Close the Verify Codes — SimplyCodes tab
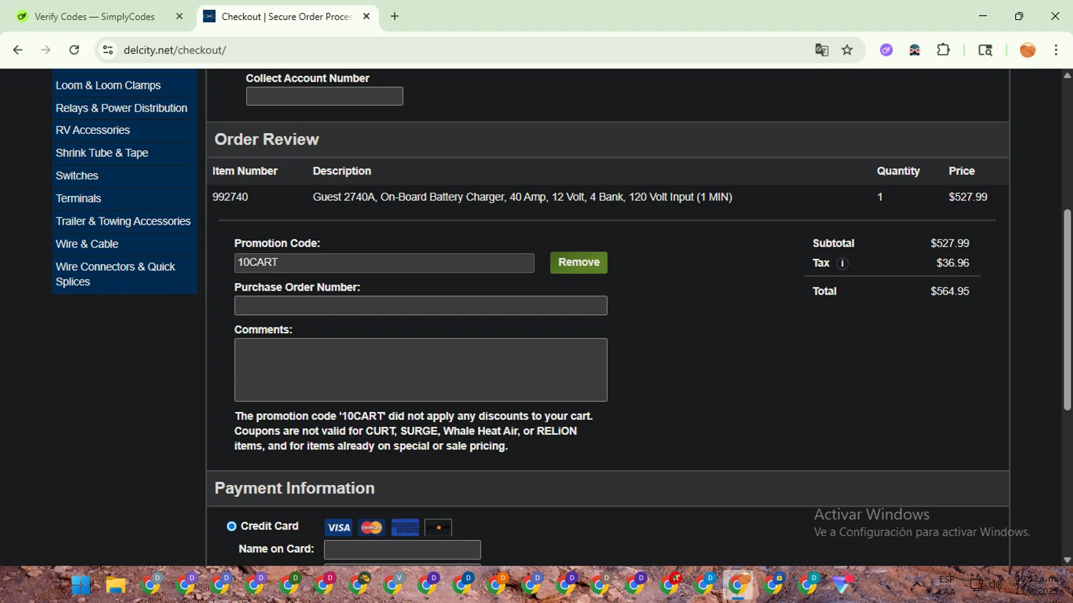The height and width of the screenshot is (603, 1073). tap(180, 16)
